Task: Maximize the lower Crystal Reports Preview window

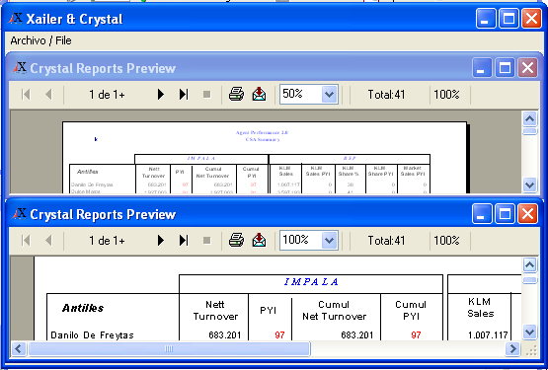Action: (x=505, y=214)
